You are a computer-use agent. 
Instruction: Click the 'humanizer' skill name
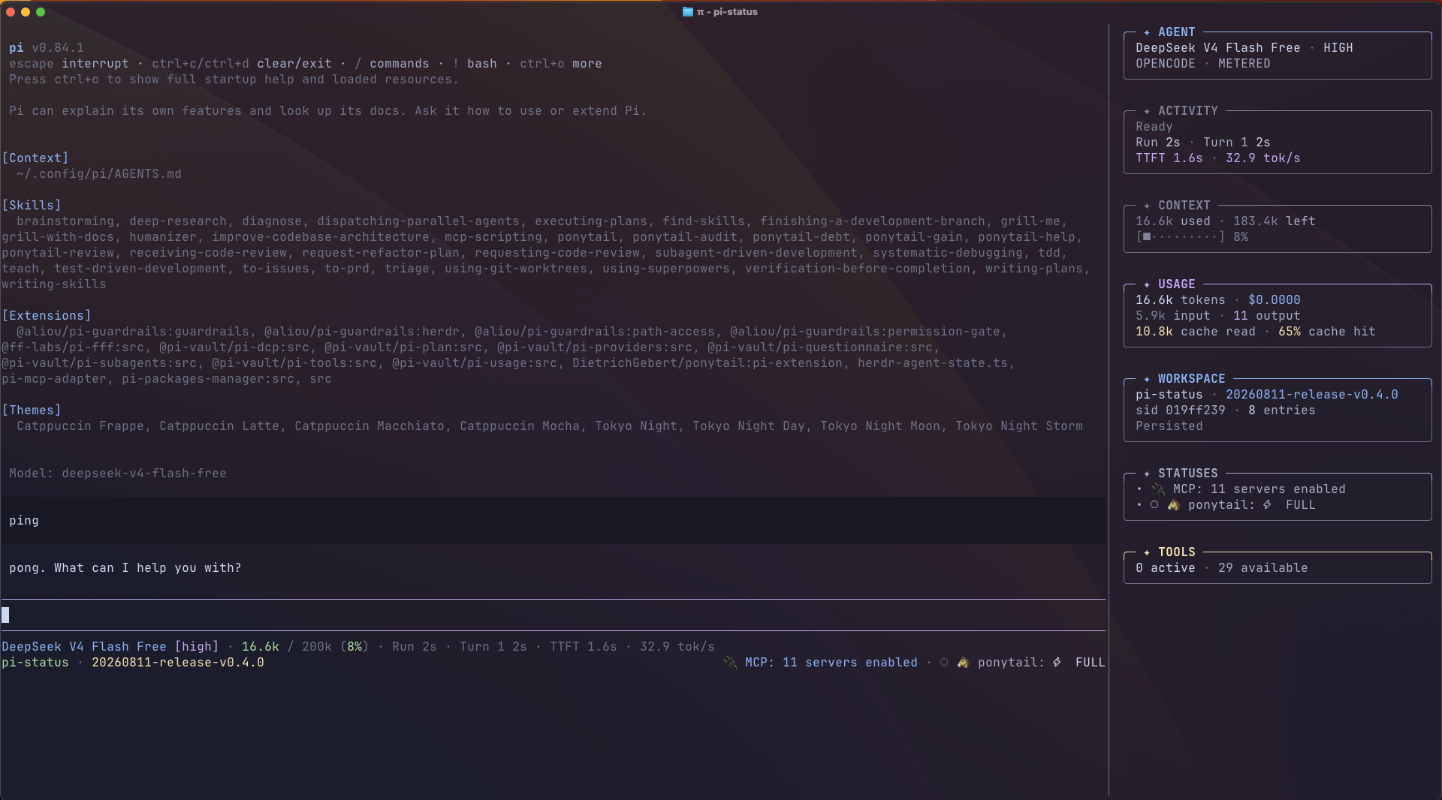(163, 237)
